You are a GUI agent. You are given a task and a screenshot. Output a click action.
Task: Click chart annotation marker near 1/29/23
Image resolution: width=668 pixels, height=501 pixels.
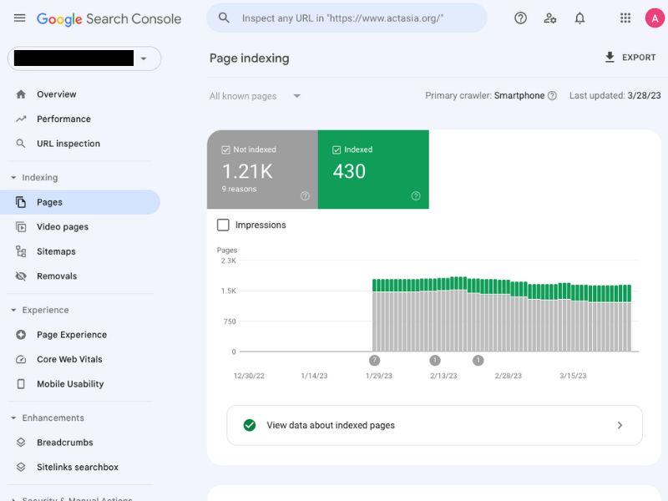[x=374, y=361]
